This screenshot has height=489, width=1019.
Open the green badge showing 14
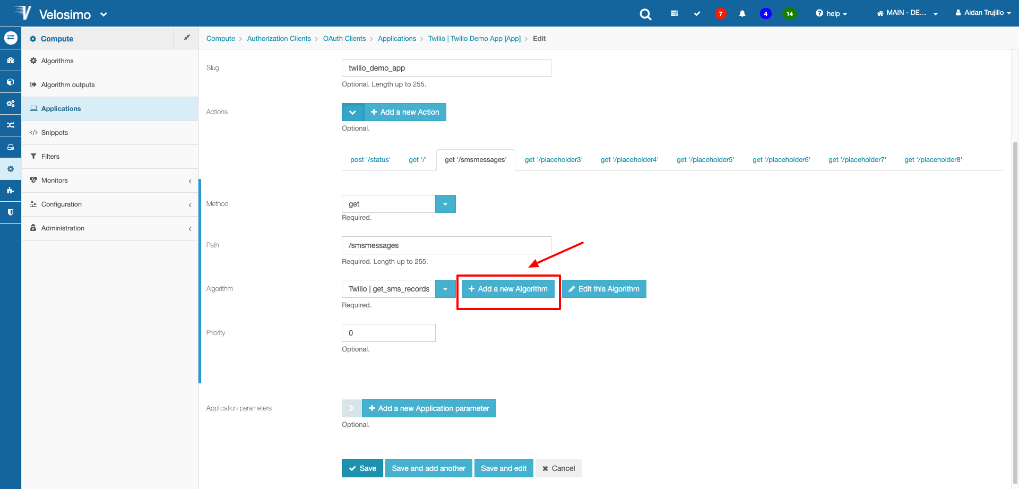(790, 14)
